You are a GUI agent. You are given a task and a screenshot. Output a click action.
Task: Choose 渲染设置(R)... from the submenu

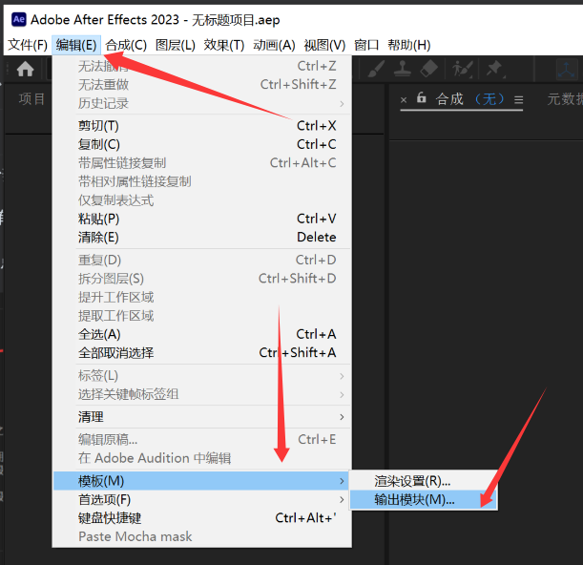[412, 481]
